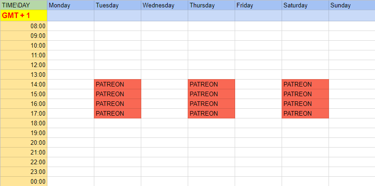Viewport: 375px width, 186px height.
Task: Click the red GMT + 1 cell
Action: tap(24, 15)
